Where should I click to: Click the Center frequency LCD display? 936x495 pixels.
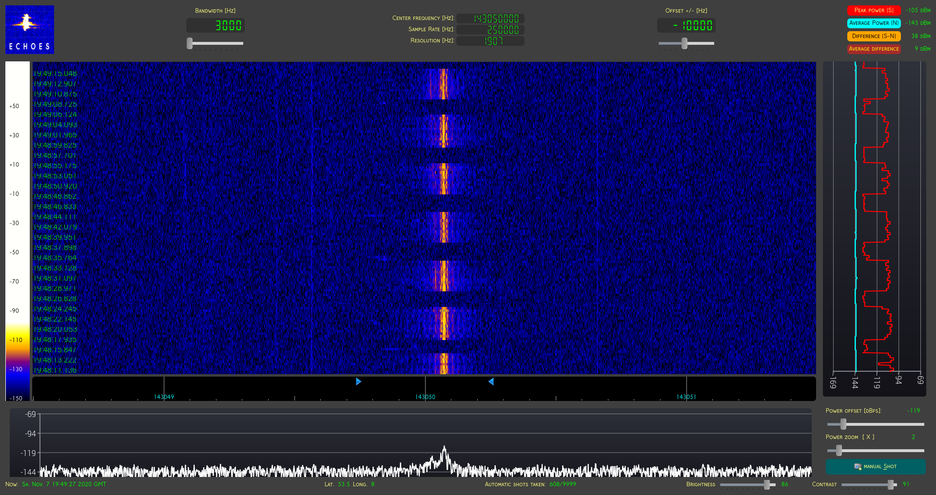click(x=490, y=19)
